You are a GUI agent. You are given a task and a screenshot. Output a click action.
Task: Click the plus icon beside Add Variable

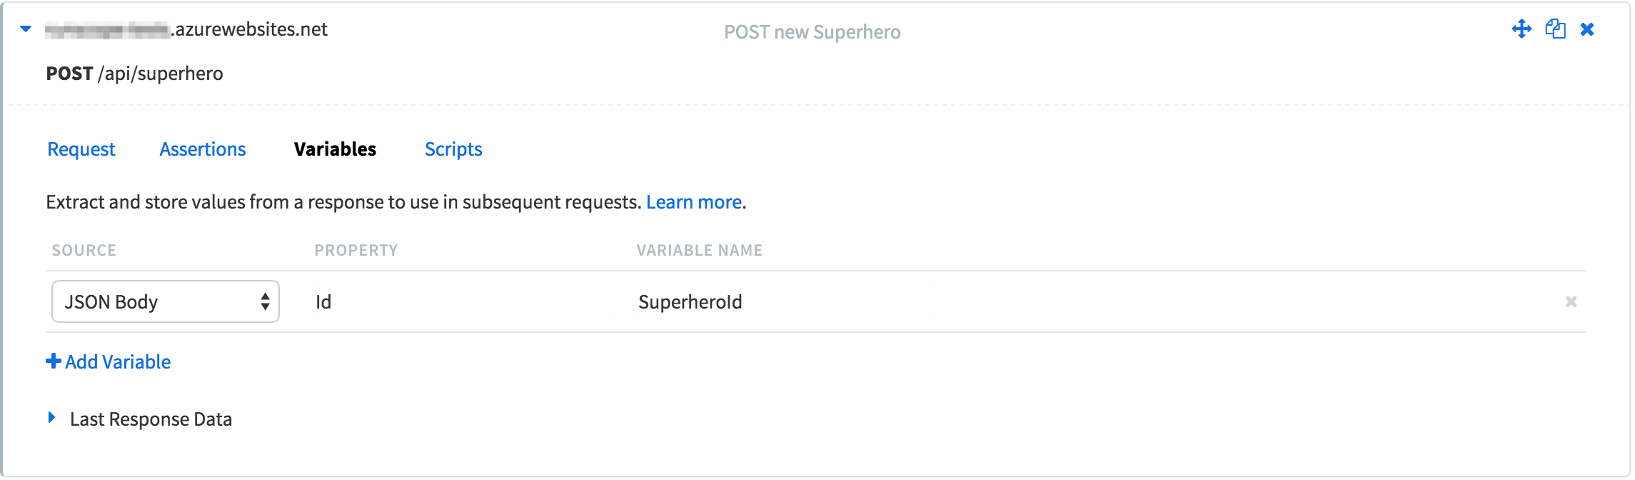click(x=53, y=361)
